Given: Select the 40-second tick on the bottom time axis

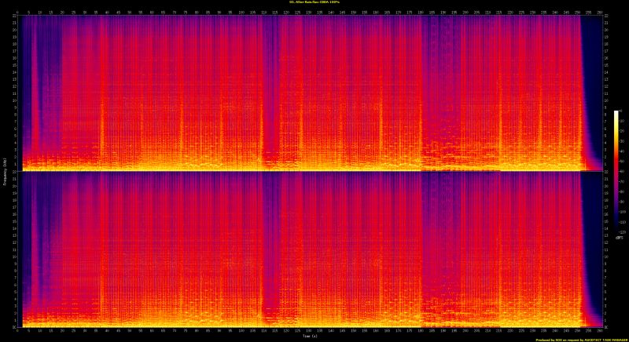Looking at the screenshot, I should point(107,330).
